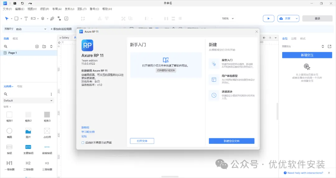The height and width of the screenshot is (178, 336).
Task: Open the Gallery canvas tab
Action: [64, 38]
